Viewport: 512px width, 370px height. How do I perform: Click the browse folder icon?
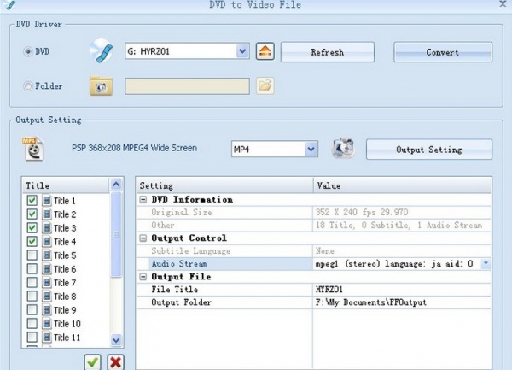(x=265, y=85)
